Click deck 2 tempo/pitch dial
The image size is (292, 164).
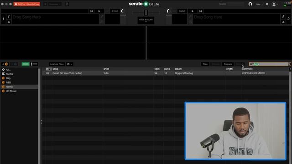click(x=168, y=11)
